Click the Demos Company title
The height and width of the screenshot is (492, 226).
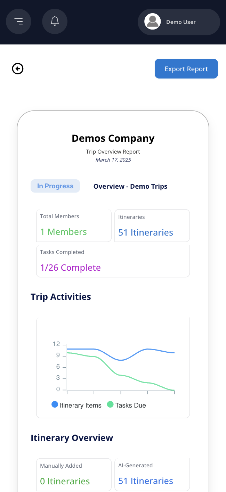(113, 138)
